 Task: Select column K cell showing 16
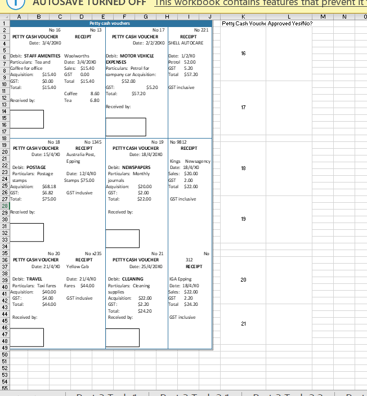tap(243, 54)
